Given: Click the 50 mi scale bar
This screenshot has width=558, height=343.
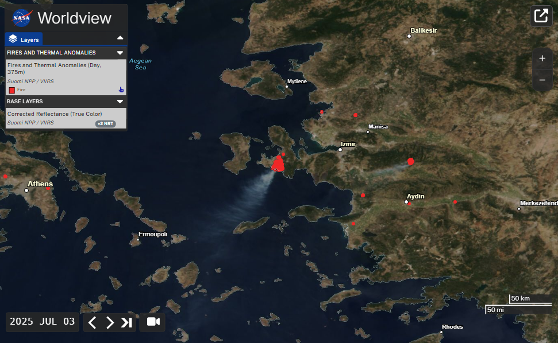Looking at the screenshot, I should click(x=518, y=310).
